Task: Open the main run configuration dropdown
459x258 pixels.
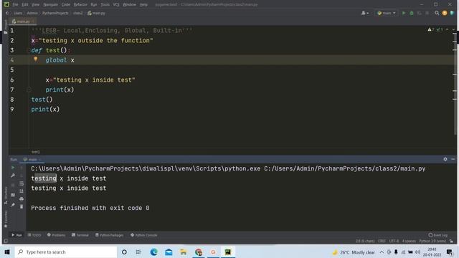Action: [387, 13]
